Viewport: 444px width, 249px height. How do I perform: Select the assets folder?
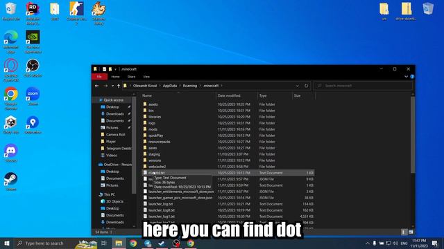[153, 104]
